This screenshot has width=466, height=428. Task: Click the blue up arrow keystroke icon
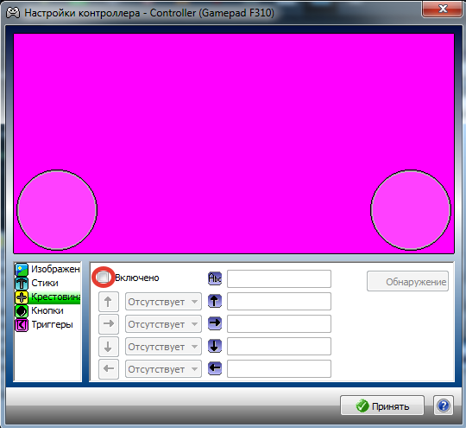point(215,301)
